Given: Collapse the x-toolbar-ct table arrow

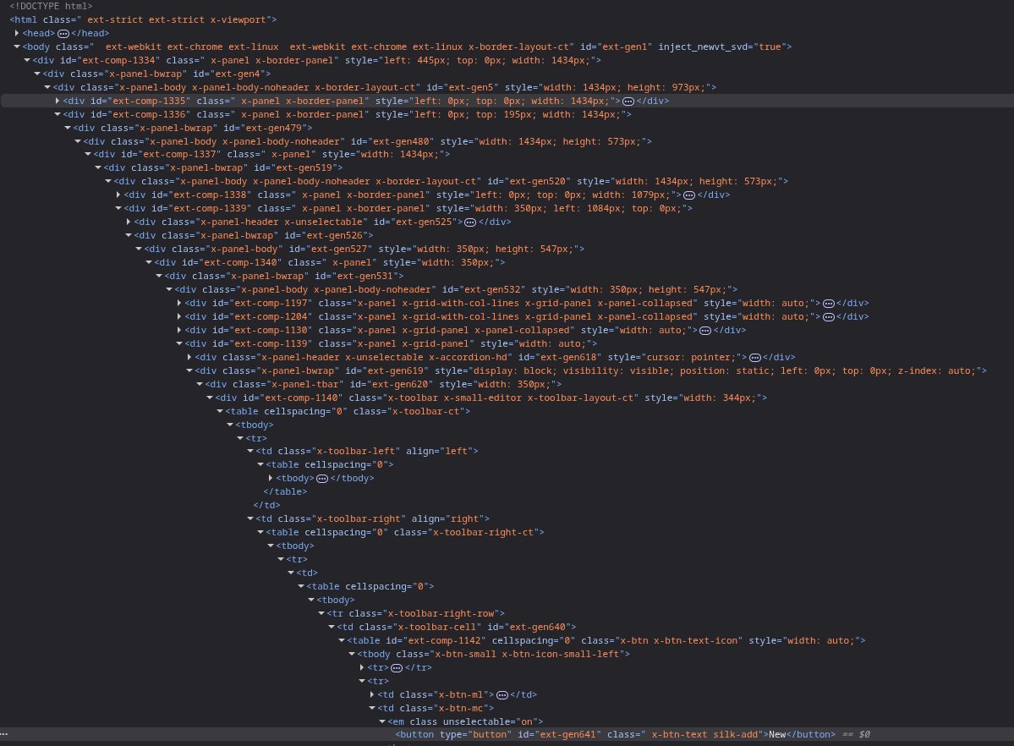Looking at the screenshot, I should [220, 412].
